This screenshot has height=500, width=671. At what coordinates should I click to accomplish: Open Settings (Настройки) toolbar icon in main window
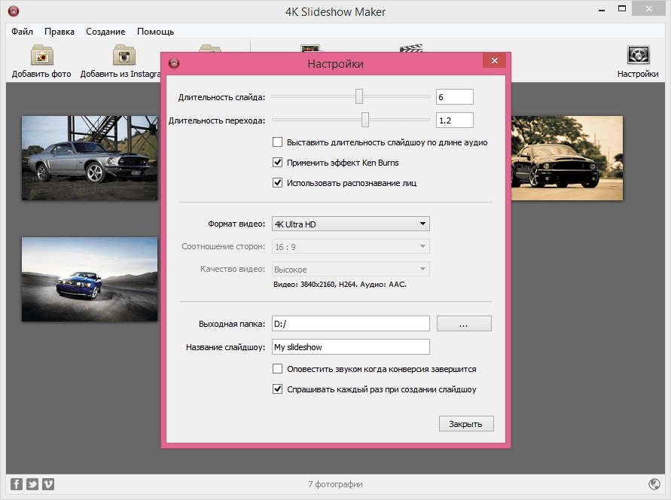point(638,55)
